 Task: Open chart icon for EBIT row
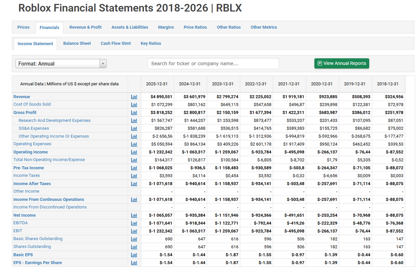point(134,231)
